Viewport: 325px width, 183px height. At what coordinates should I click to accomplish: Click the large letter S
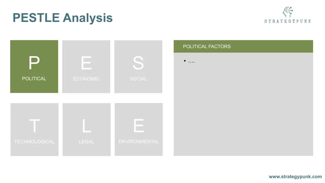pyautogui.click(x=138, y=63)
